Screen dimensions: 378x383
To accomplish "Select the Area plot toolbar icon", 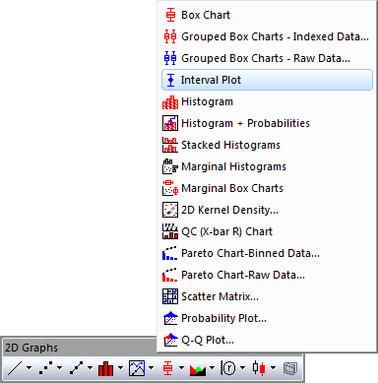I will tap(198, 368).
